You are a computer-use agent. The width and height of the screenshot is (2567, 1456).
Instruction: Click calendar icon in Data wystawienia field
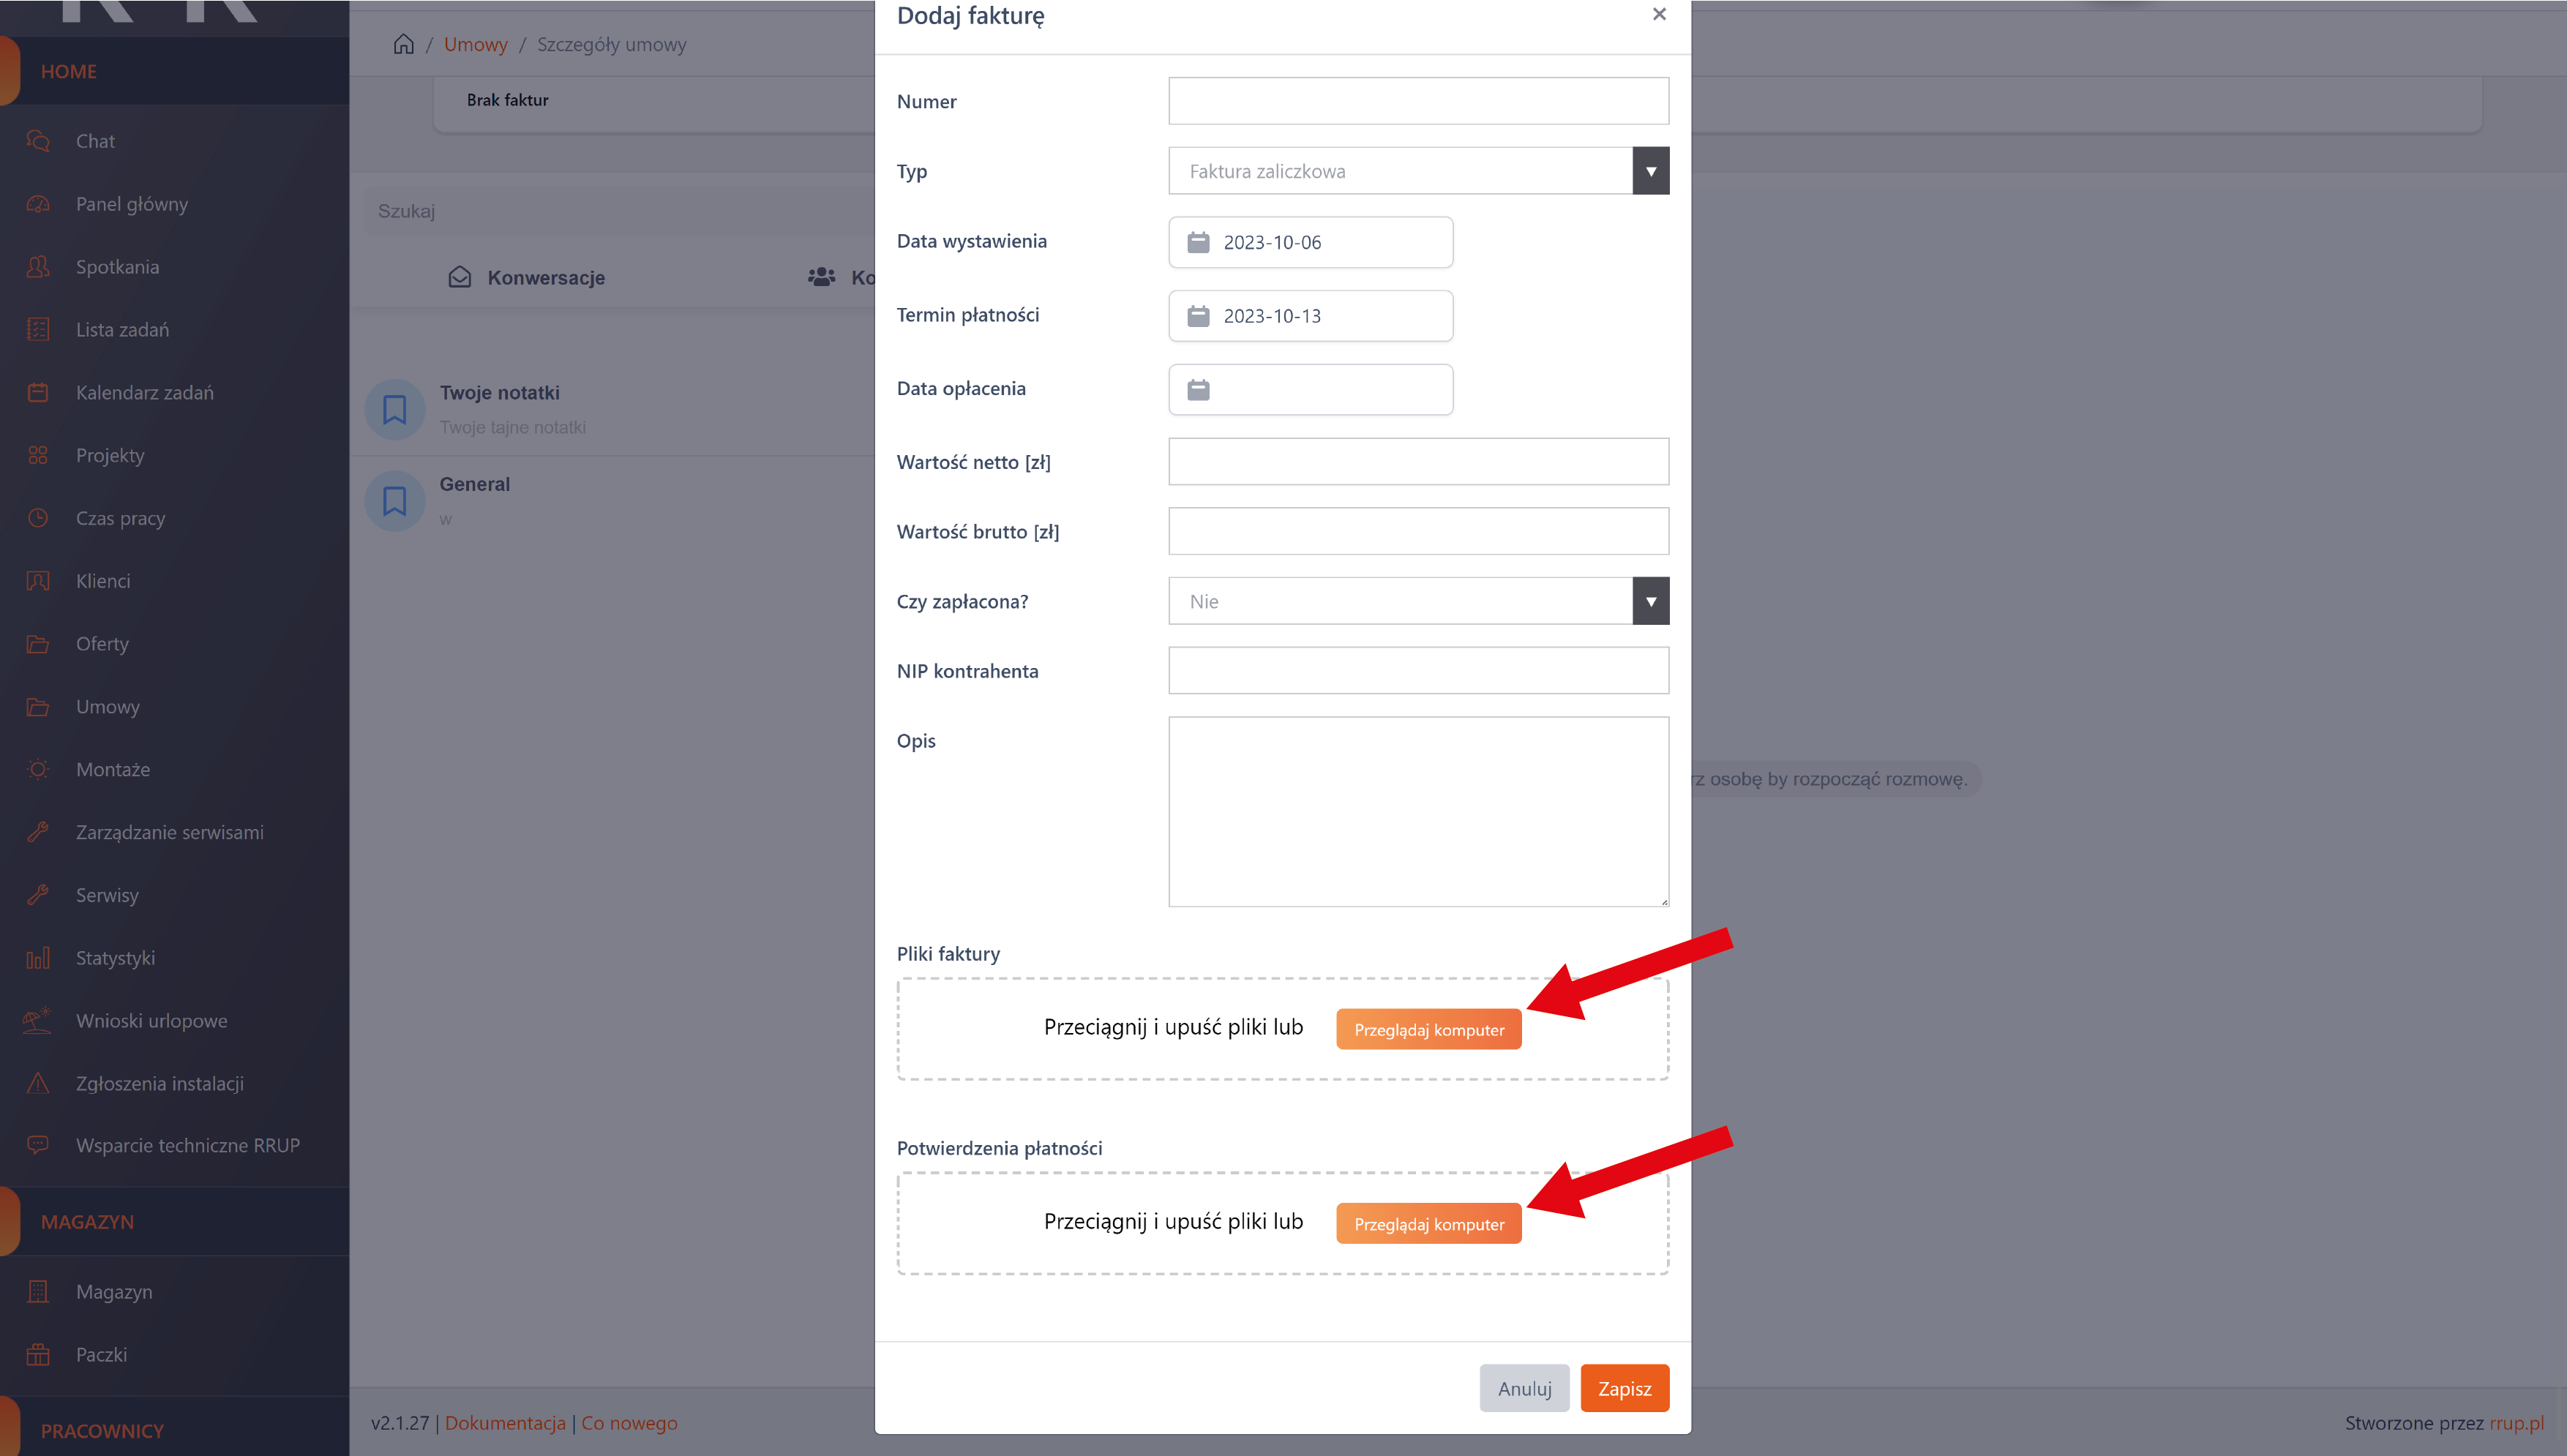coord(1197,242)
